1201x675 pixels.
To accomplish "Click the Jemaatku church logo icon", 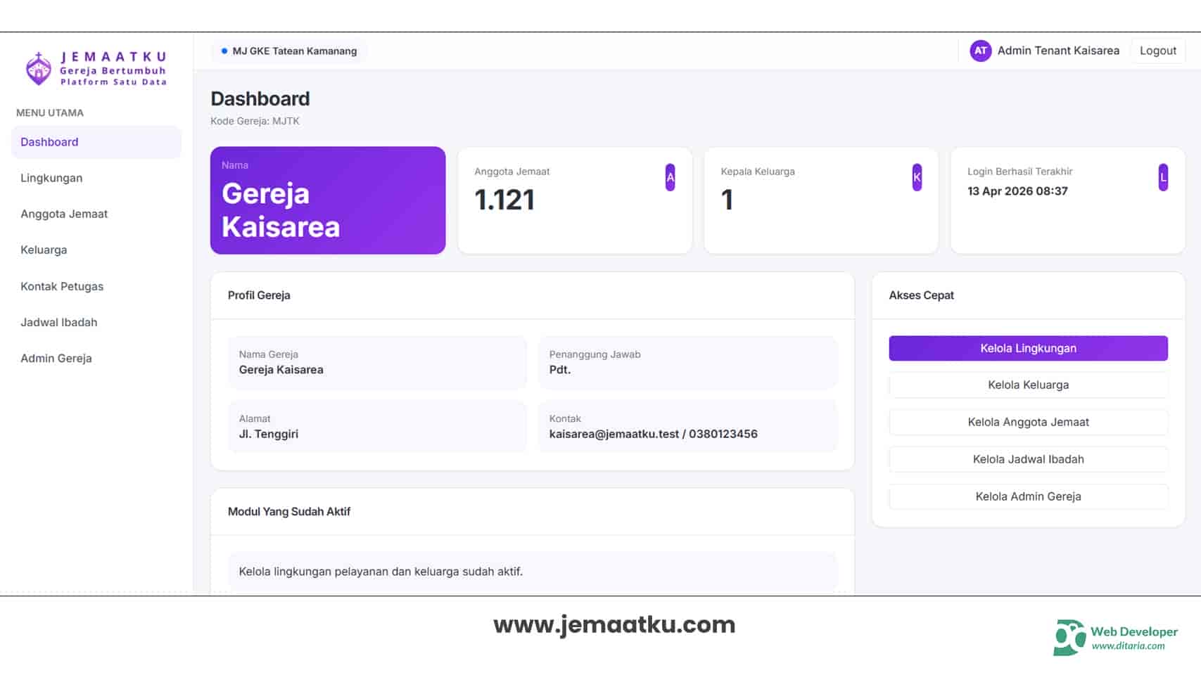I will click(x=38, y=69).
